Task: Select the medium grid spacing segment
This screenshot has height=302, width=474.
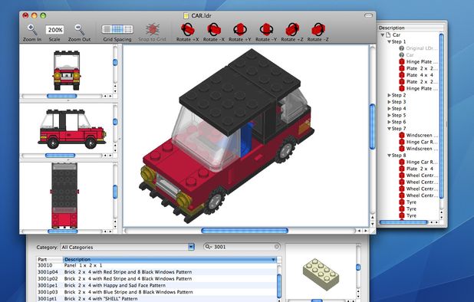Action: [x=117, y=29]
